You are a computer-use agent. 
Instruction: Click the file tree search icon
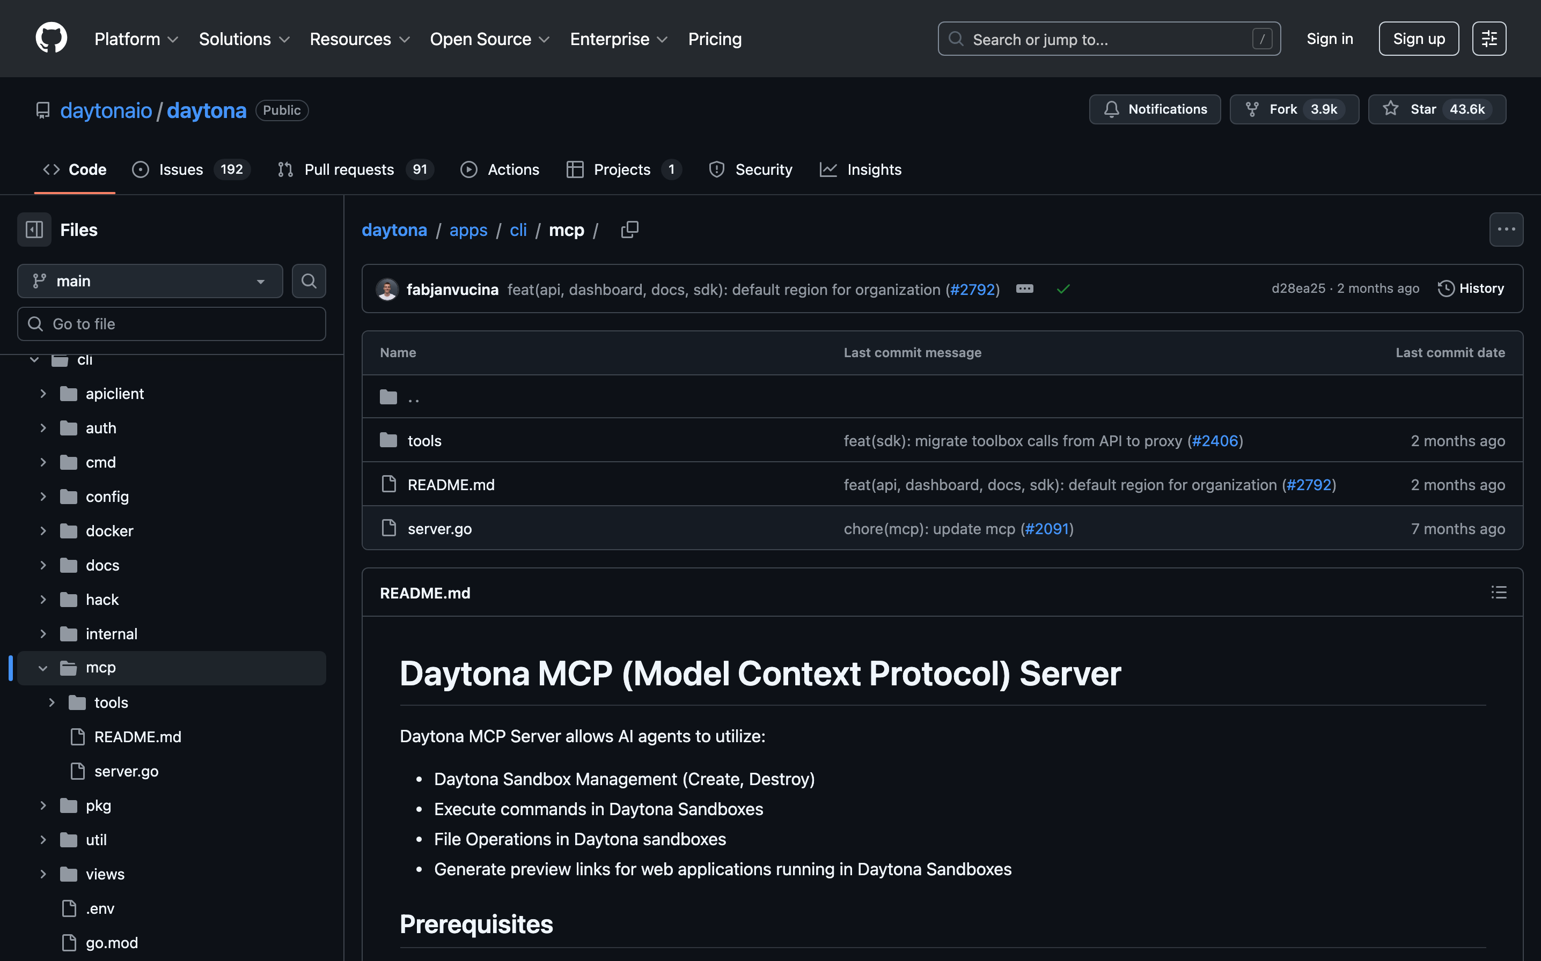pos(309,281)
